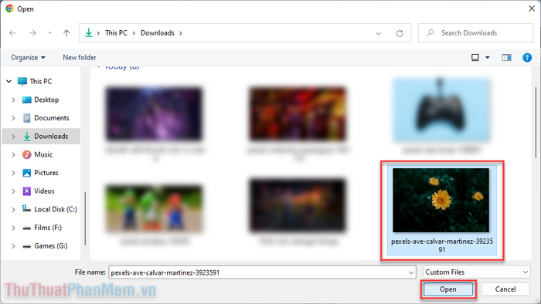Expand the Desktop tree node

pos(13,100)
